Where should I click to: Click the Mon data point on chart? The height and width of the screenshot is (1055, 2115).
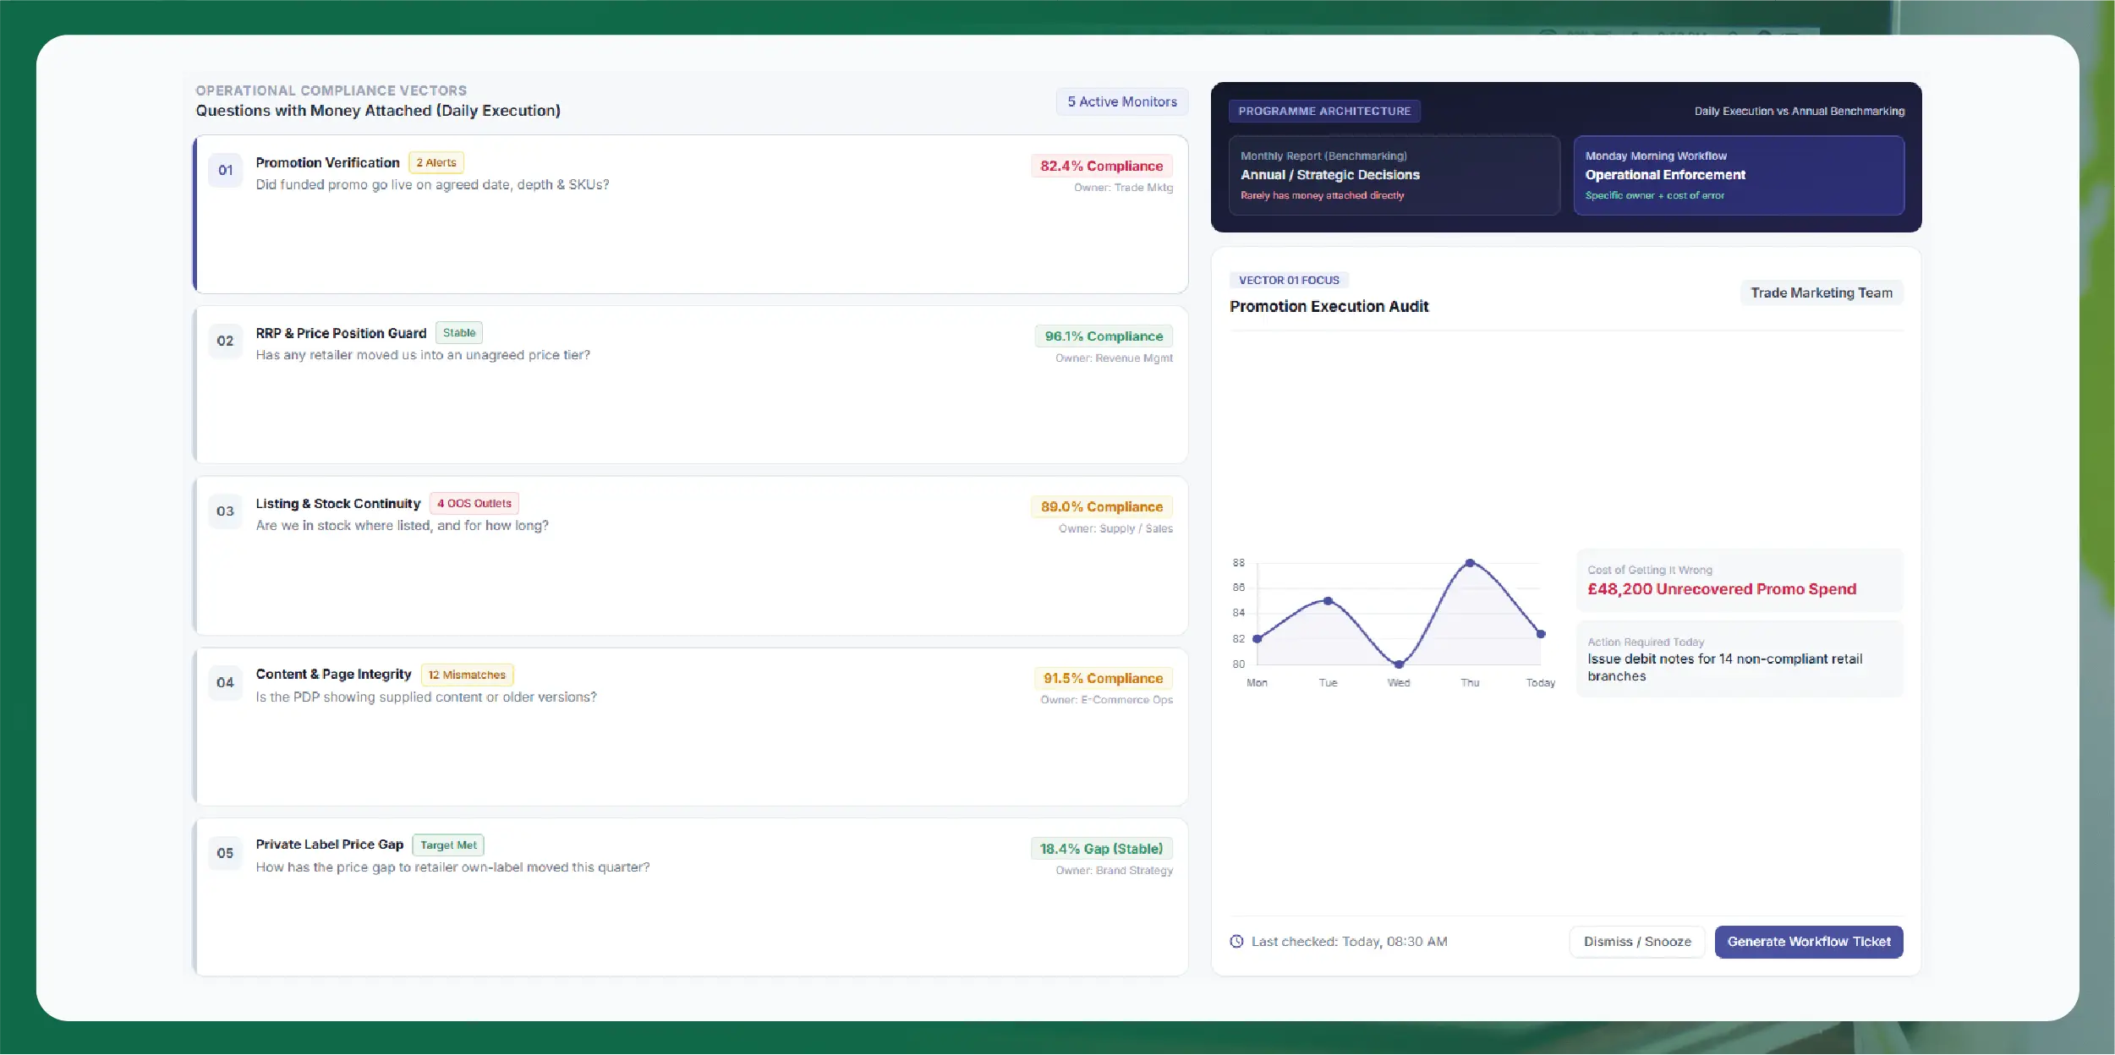tap(1257, 639)
